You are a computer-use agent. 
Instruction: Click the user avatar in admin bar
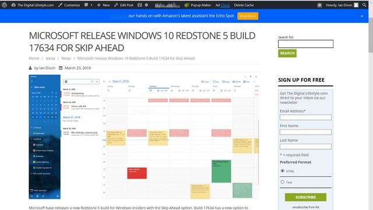[356, 5]
